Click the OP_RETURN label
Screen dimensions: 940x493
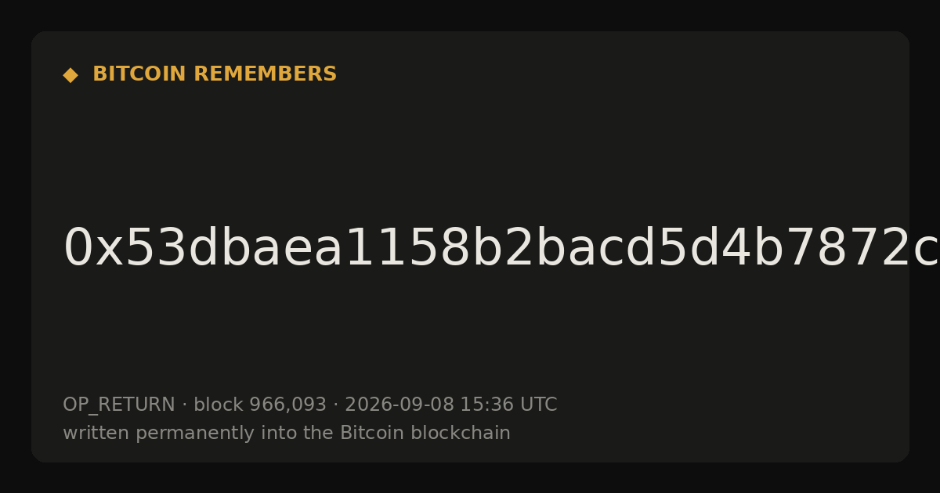118,405
